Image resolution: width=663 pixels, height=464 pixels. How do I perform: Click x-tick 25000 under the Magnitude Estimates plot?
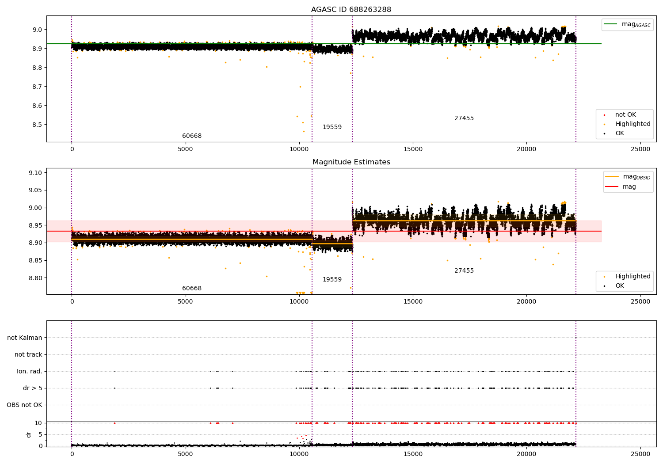point(640,302)
